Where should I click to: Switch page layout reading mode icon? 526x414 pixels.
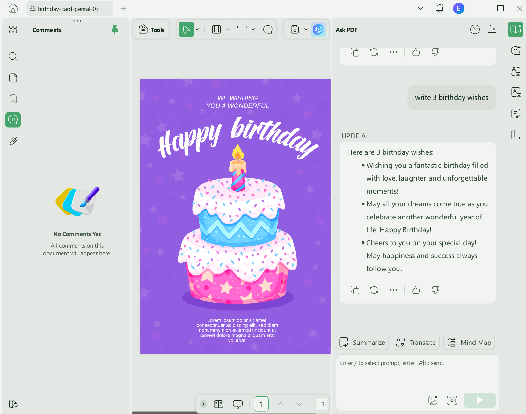(x=218, y=404)
